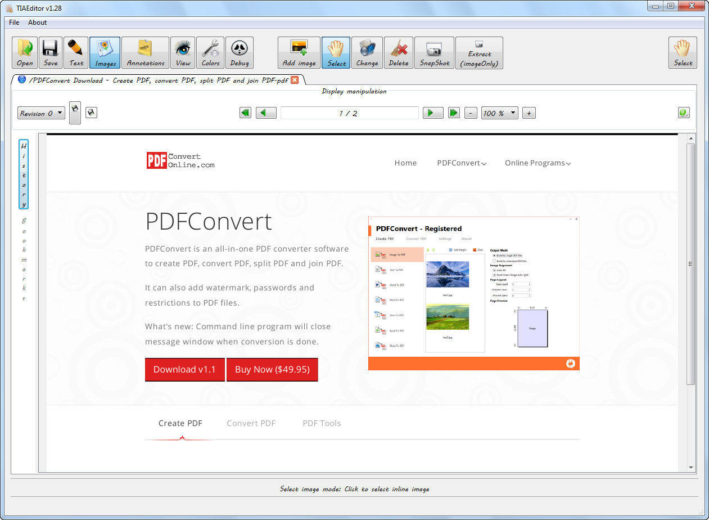
Task: Open the Debug tool
Action: (240, 53)
